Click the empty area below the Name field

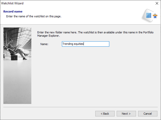click(x=97, y=76)
